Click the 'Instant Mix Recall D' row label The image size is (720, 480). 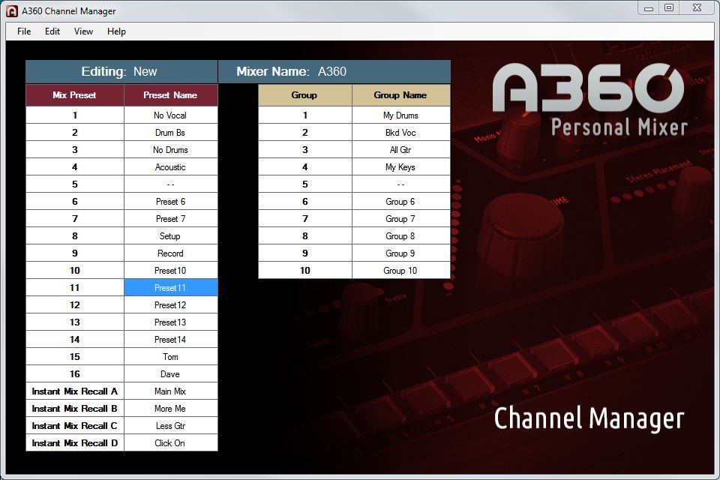pos(75,442)
